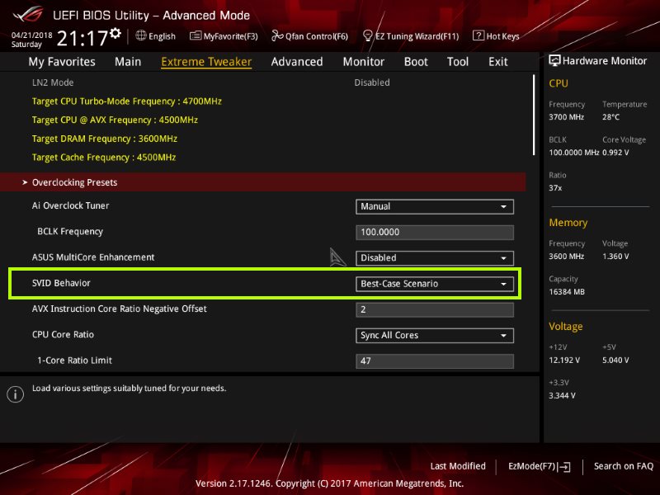Click the Ratio 37x value
Image resolution: width=660 pixels, height=495 pixels.
point(555,188)
